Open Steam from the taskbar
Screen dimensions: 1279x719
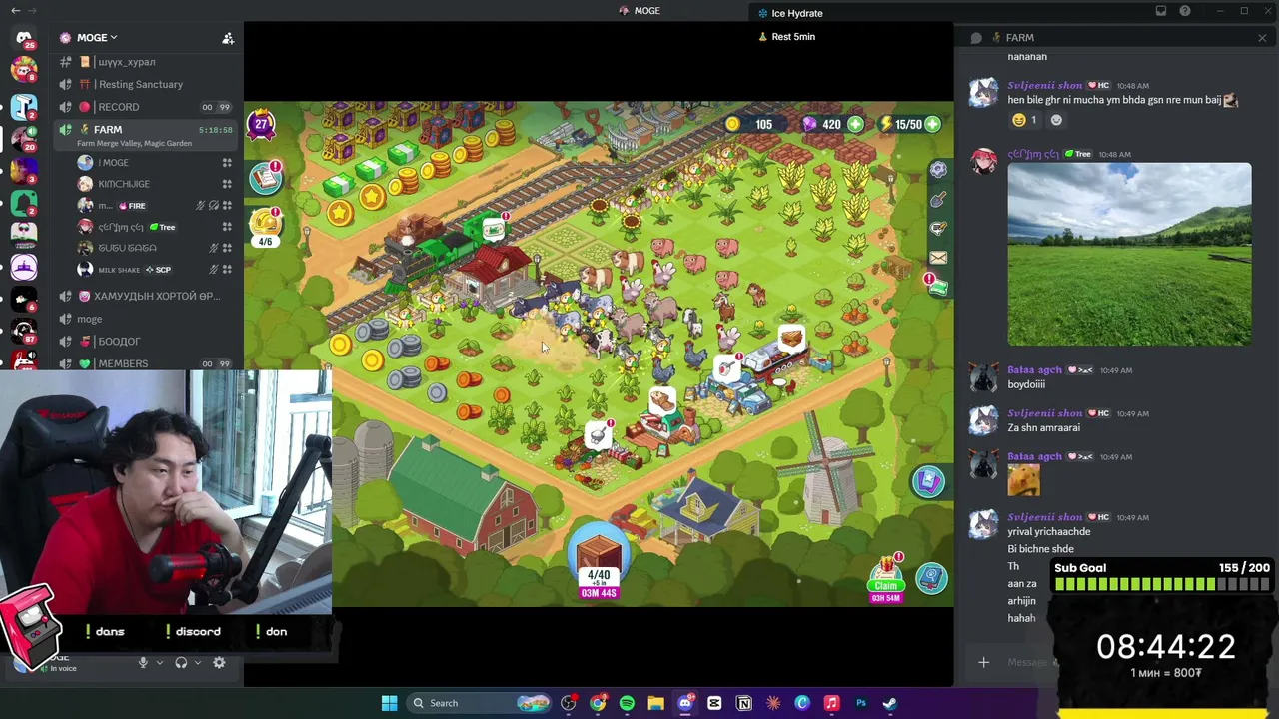(x=889, y=703)
